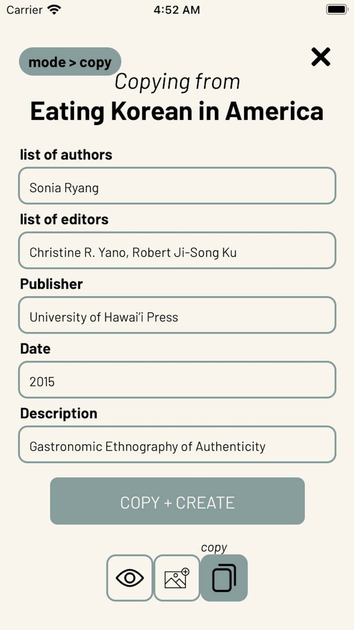This screenshot has width=354, height=630.
Task: Tap the 4:52 AM clock
Action: 176,10
